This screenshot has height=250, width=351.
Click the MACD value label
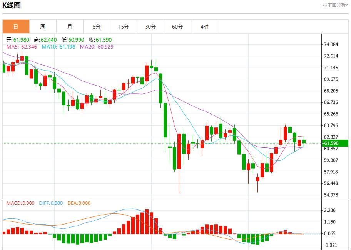click(20, 203)
